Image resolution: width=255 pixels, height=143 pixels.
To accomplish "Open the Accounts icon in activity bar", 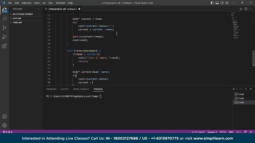I will (4, 116).
